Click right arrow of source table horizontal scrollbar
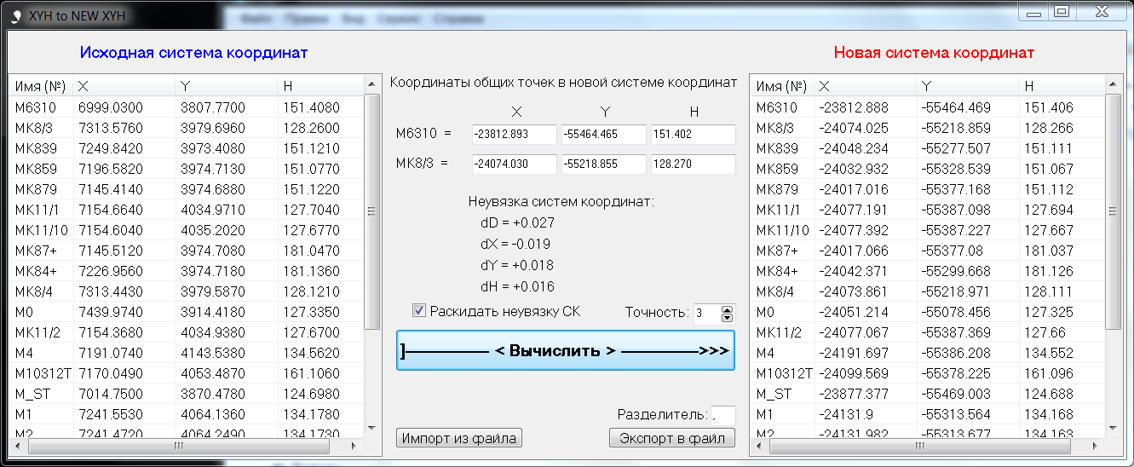Image resolution: width=1134 pixels, height=467 pixels. tap(356, 445)
